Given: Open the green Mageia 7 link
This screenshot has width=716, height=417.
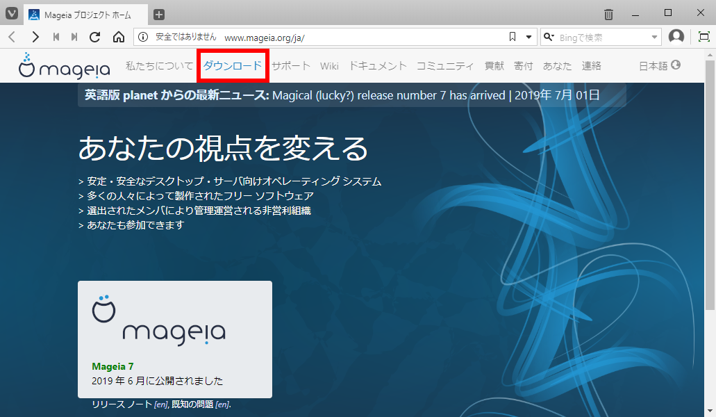Looking at the screenshot, I should tap(113, 366).
